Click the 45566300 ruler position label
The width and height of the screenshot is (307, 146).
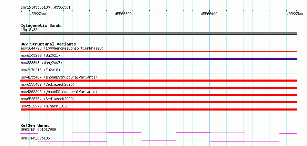coord(123,14)
